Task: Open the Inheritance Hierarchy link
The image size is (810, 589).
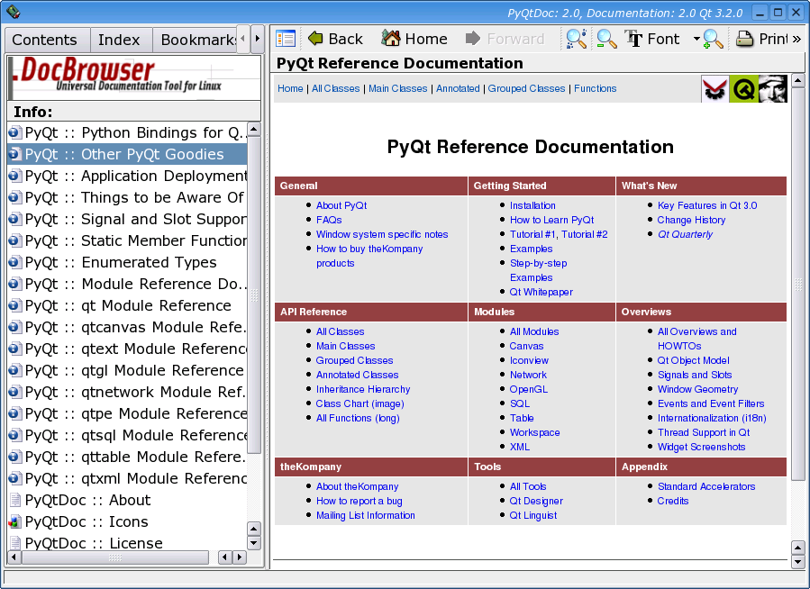Action: (363, 389)
